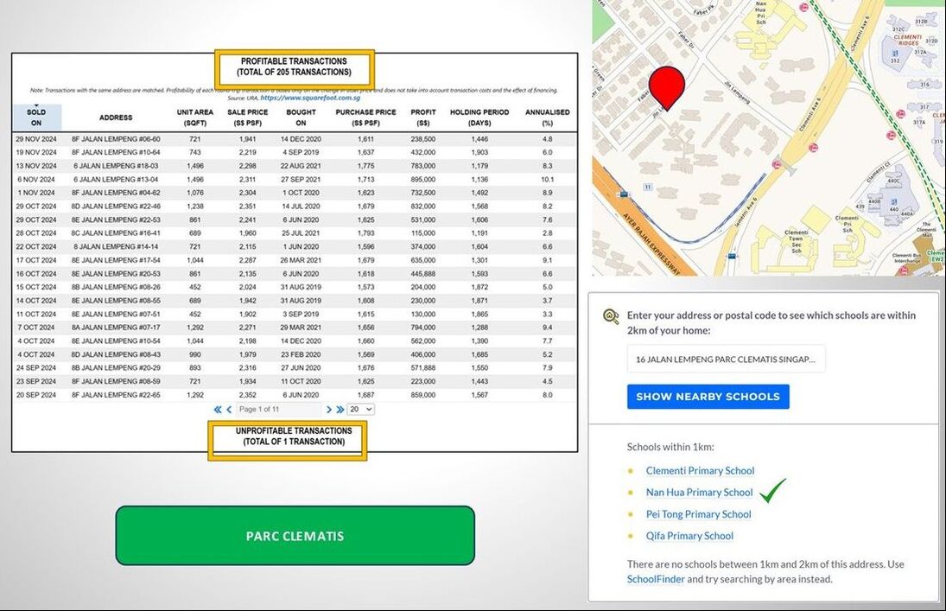
Task: Select row 8F JALAN LEMPENG #10-64
Action: [x=295, y=152]
